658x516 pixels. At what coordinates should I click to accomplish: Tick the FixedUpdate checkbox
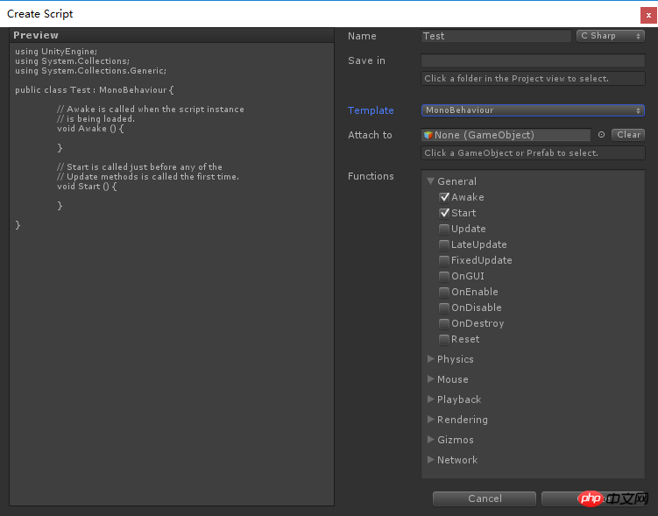(444, 260)
